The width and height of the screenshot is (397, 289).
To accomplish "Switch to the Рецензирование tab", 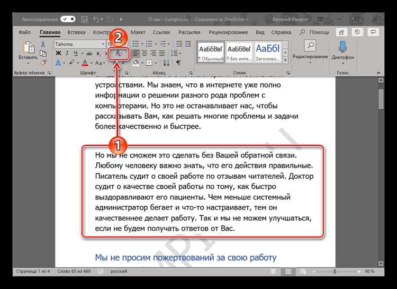I will pos(228,32).
